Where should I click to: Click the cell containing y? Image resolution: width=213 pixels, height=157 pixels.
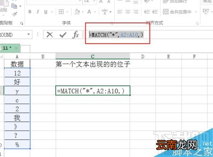click(17, 91)
